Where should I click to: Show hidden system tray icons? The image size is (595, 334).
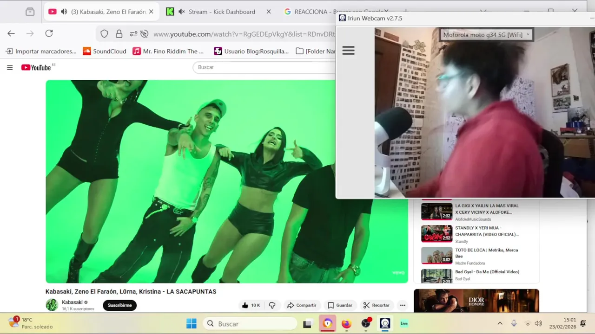(x=500, y=324)
